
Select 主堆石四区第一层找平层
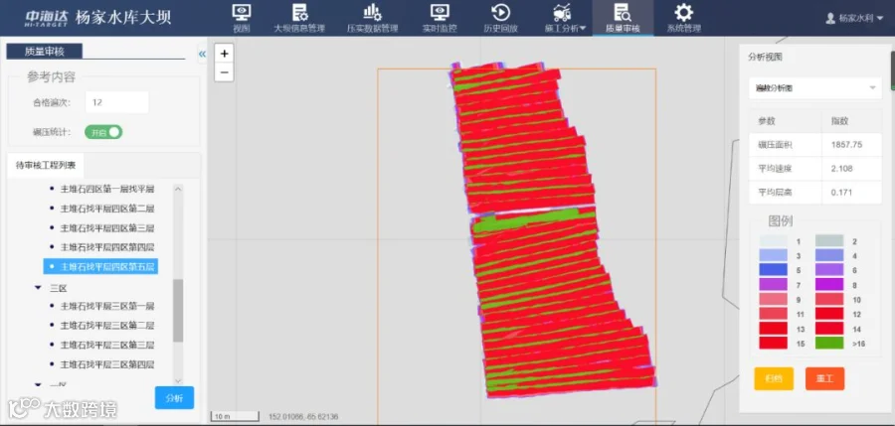[107, 189]
